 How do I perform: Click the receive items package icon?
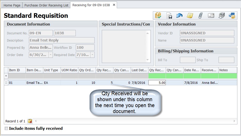(158, 16)
